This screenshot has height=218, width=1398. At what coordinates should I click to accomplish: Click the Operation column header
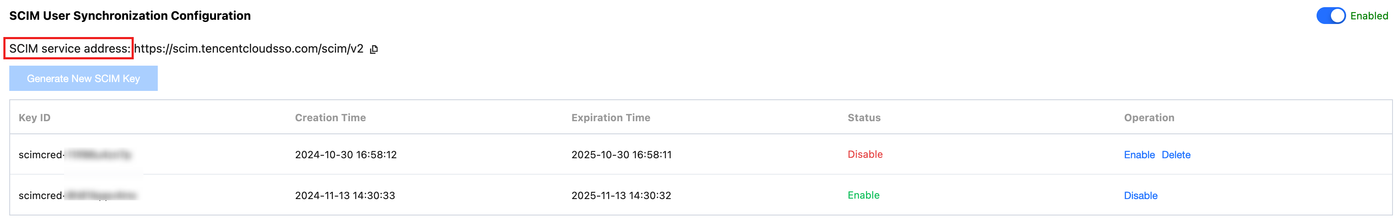(x=1149, y=117)
